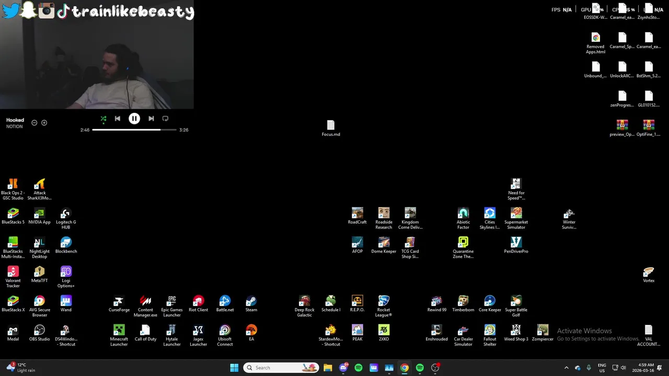Image resolution: width=669 pixels, height=376 pixels.
Task: Go back to the previous track
Action: coord(118,119)
